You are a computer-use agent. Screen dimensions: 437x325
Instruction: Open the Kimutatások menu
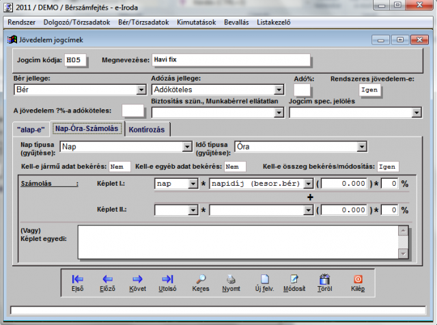196,22
